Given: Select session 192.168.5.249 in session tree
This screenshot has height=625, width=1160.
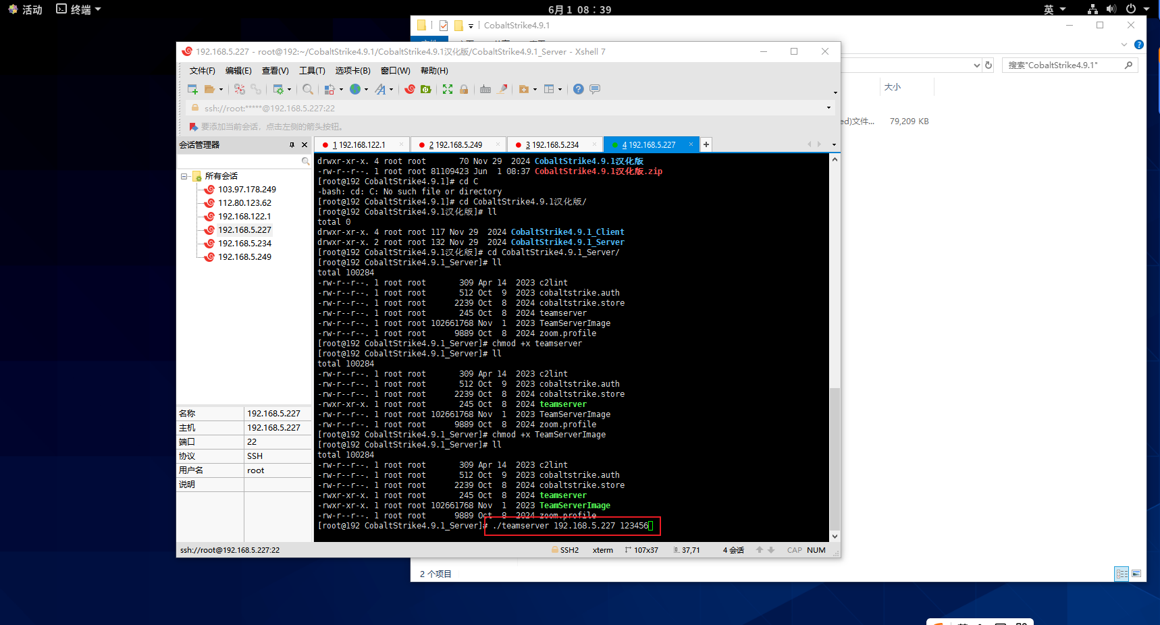Looking at the screenshot, I should click(x=244, y=257).
